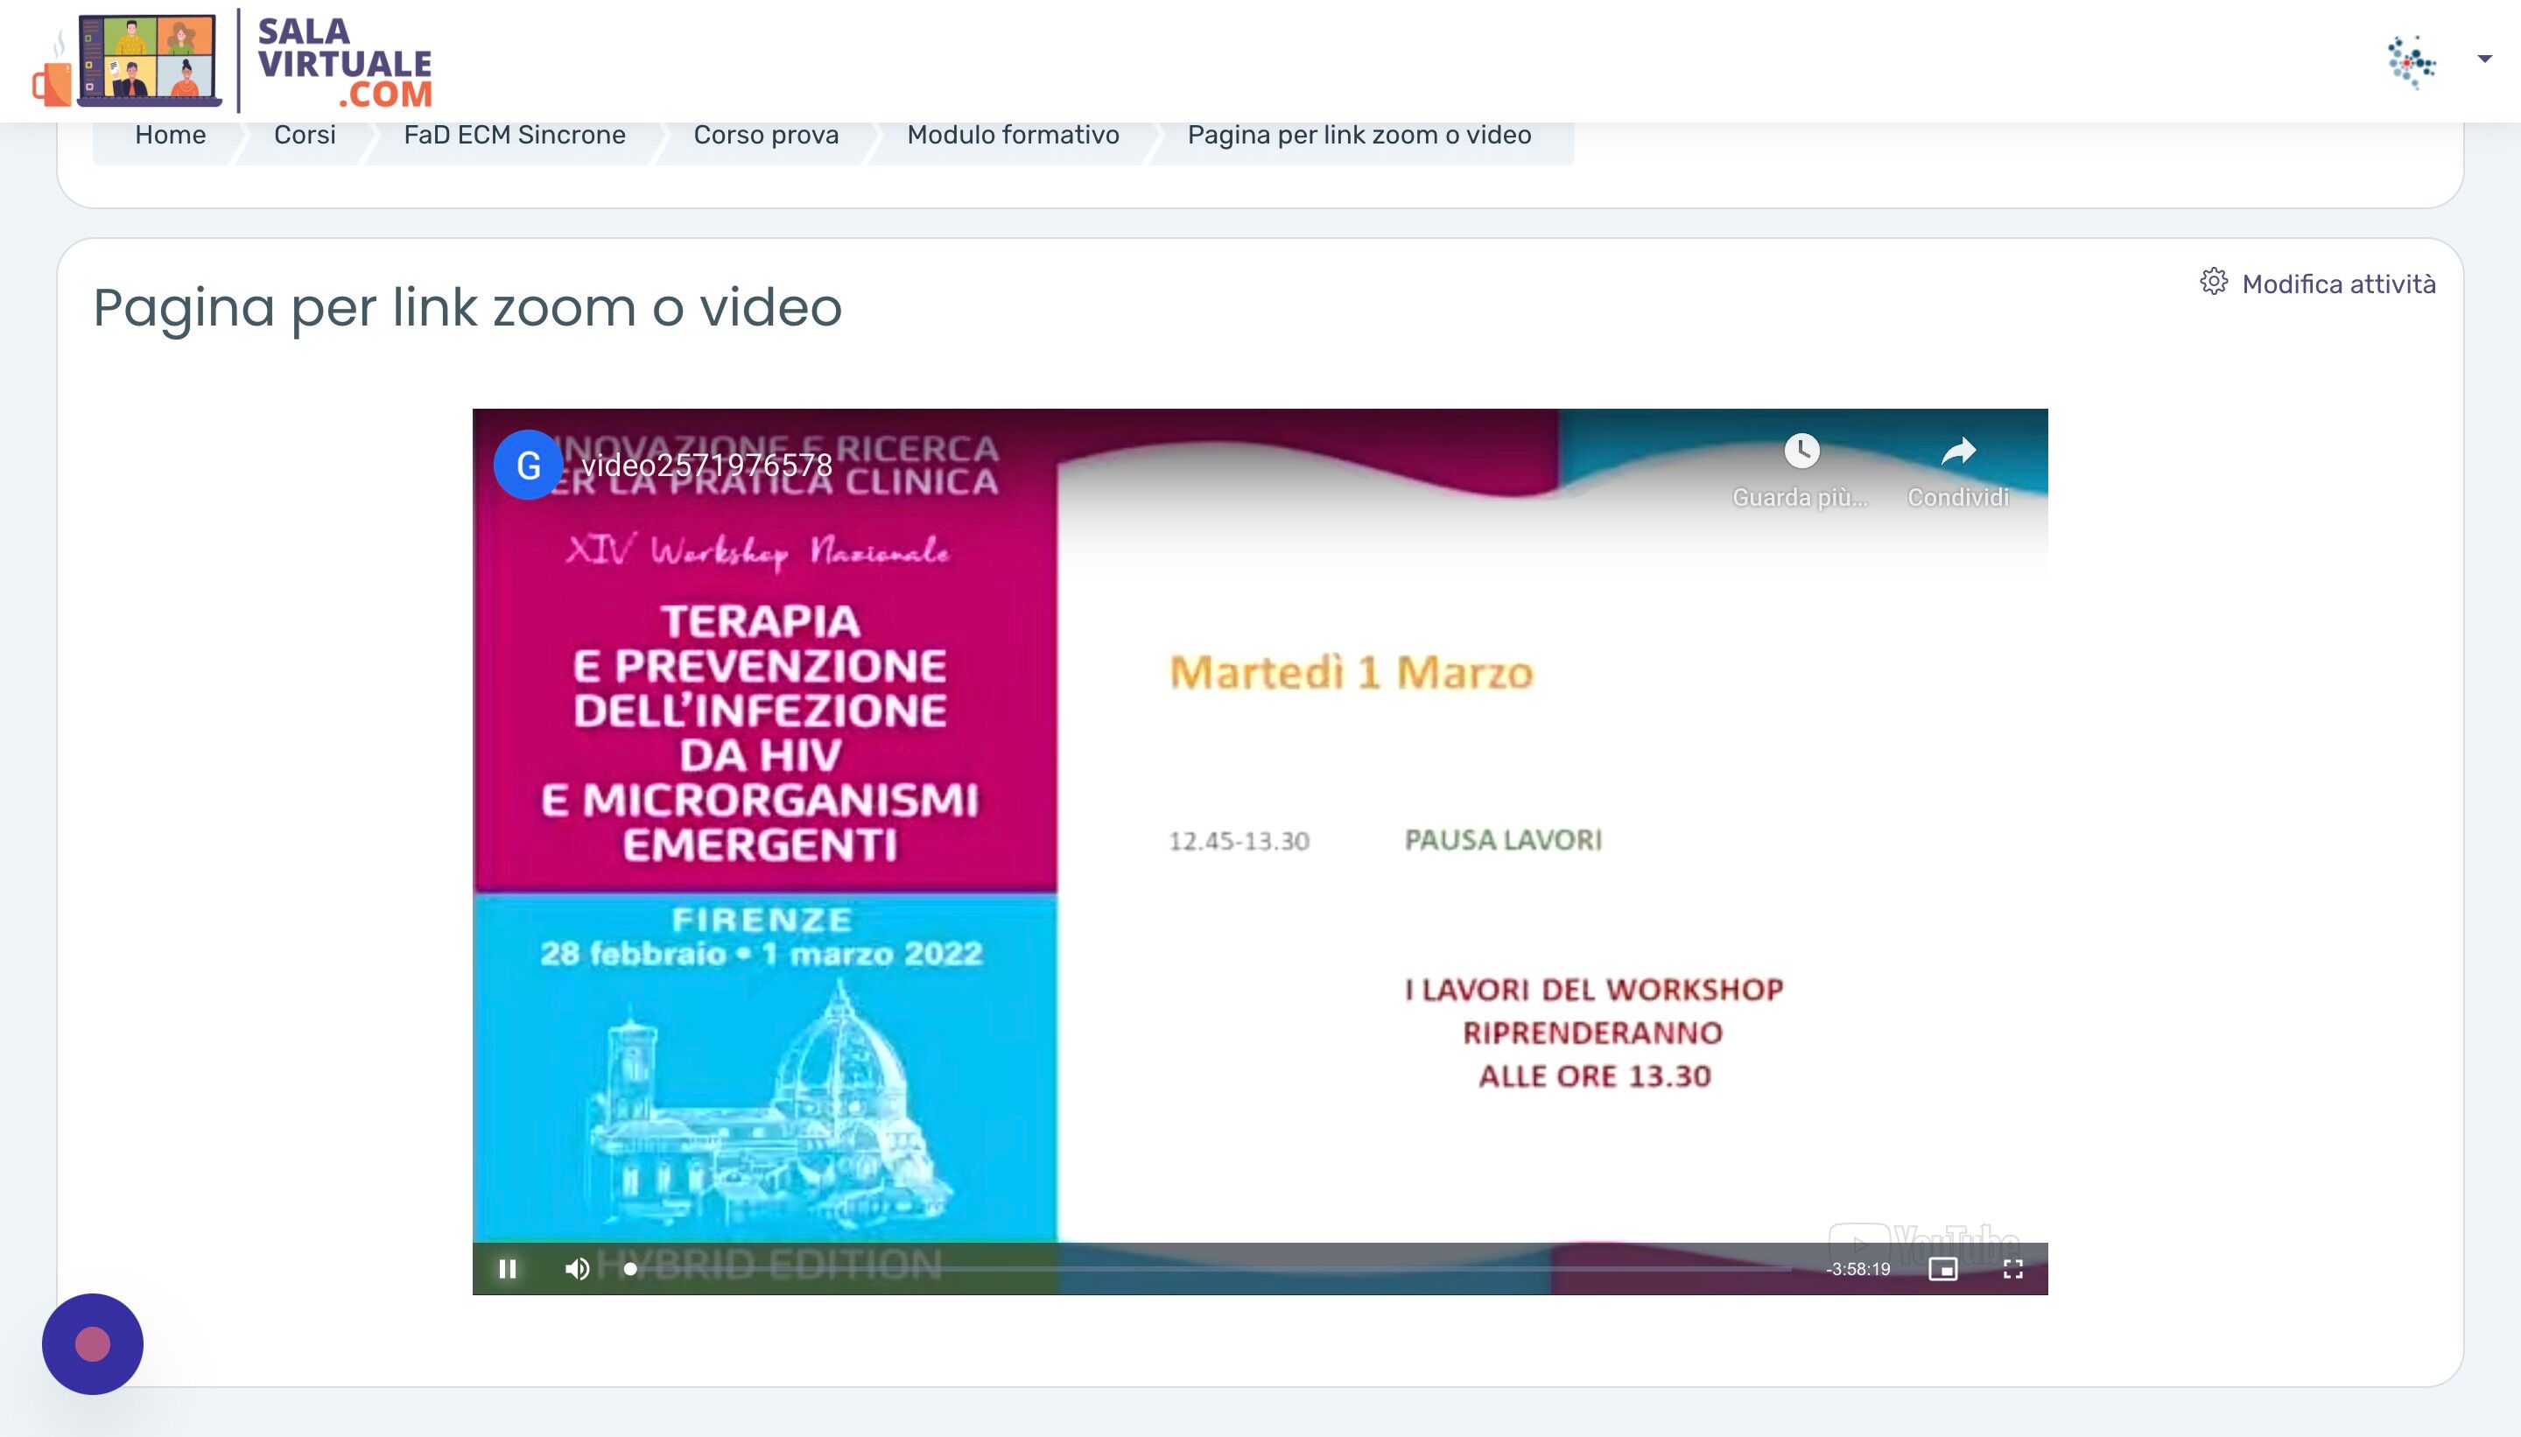Image resolution: width=2521 pixels, height=1437 pixels.
Task: Pause the video playback
Action: [508, 1268]
